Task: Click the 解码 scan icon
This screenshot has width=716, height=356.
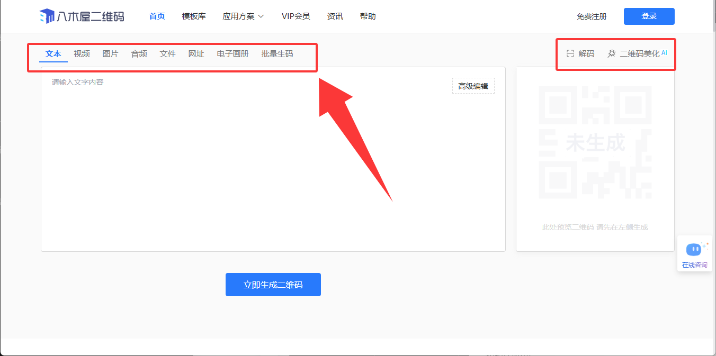Action: pos(570,53)
